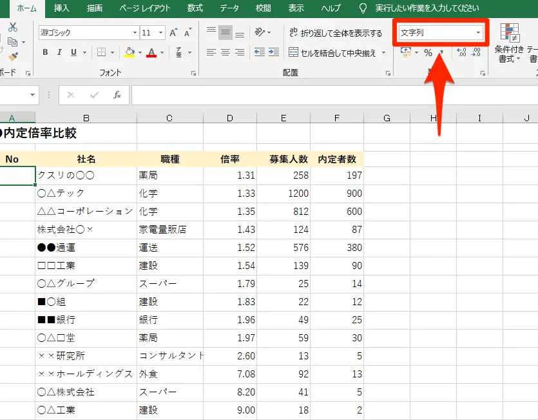Open the 文字列 number format dropdown
The width and height of the screenshot is (538, 420).
(479, 32)
